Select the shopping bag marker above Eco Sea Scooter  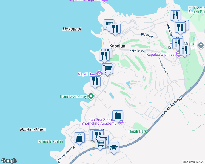(118, 116)
